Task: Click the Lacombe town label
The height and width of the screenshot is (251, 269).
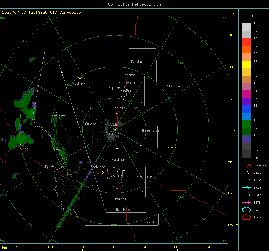Action: pyautogui.click(x=129, y=75)
